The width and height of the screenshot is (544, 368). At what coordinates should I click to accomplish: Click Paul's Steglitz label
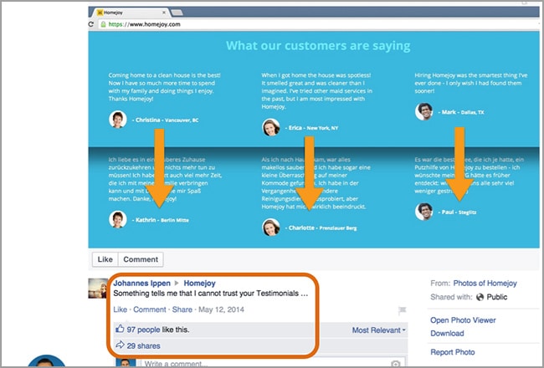[x=467, y=212]
